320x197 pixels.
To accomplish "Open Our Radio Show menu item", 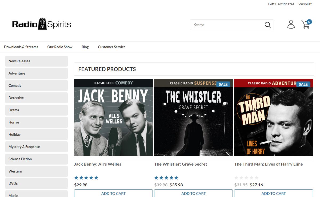I will point(60,47).
